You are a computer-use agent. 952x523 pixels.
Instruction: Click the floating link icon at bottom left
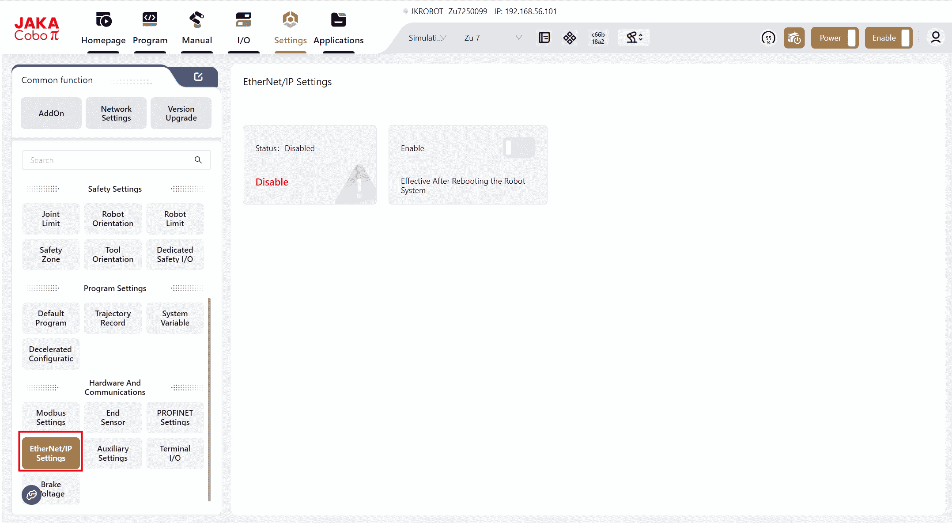[31, 495]
